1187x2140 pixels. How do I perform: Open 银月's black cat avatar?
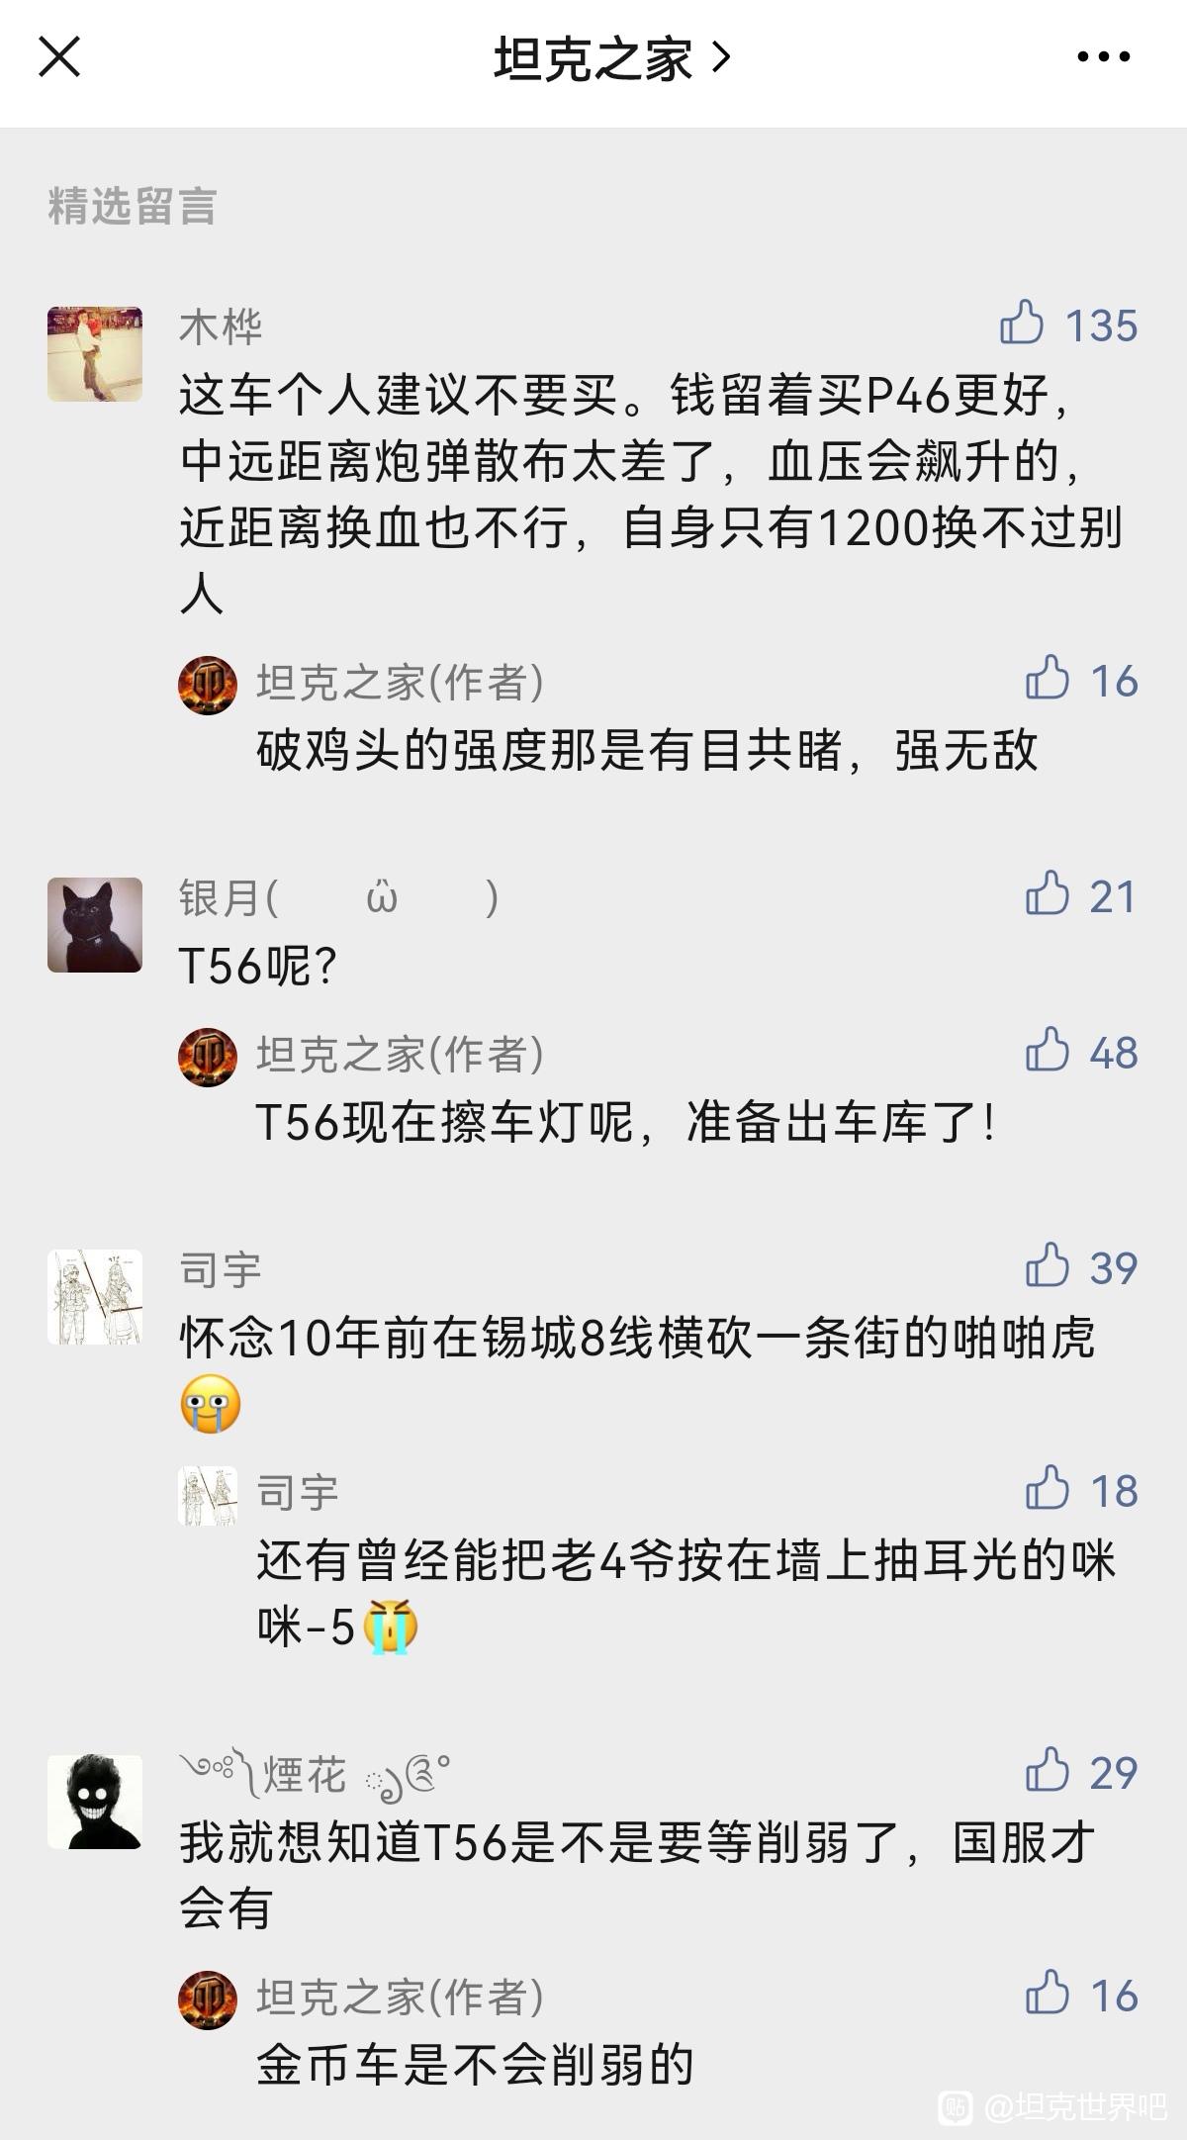95,925
